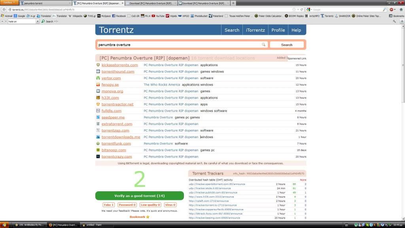Click the seedpeer.me site icon

(x=98, y=117)
